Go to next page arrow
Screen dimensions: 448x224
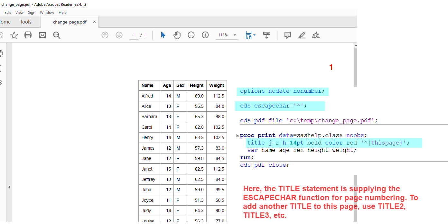pos(119,35)
